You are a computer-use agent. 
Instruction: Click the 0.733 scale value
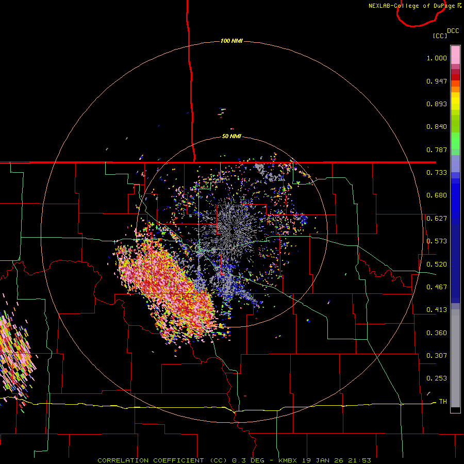pyautogui.click(x=437, y=173)
